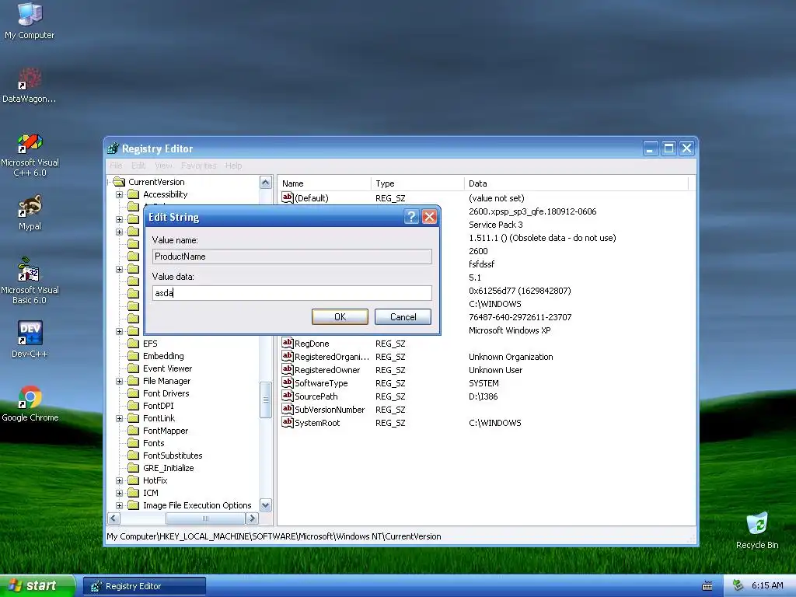
Task: Click the tree horizontal scrollbar thumb
Action: point(205,518)
